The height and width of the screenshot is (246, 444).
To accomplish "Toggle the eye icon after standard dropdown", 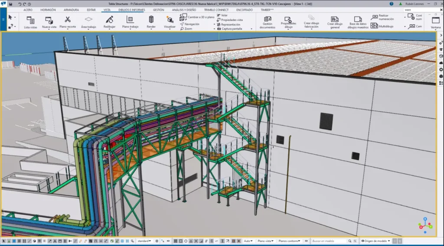I will tap(168, 241).
